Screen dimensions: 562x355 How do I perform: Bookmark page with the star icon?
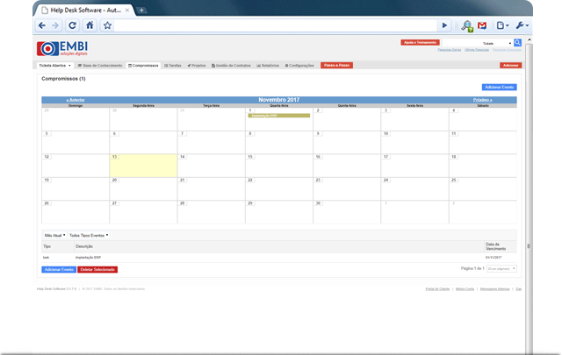[x=107, y=25]
